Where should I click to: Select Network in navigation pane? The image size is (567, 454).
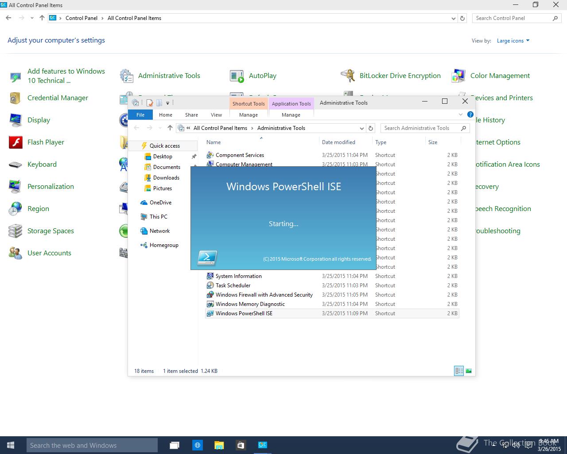159,231
